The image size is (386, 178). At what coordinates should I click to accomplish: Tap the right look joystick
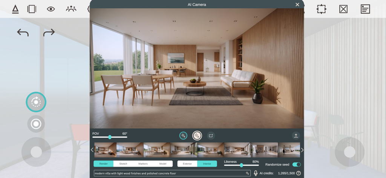[349, 152]
